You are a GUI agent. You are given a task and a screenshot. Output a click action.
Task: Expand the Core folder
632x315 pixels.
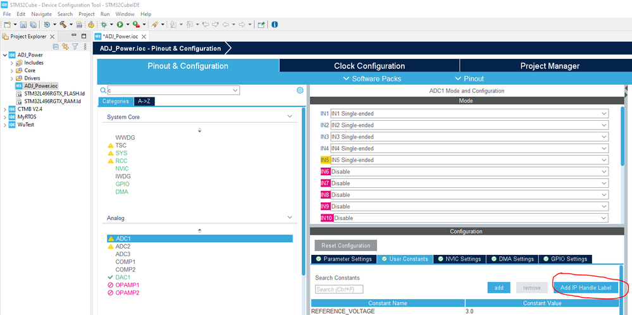click(x=11, y=70)
